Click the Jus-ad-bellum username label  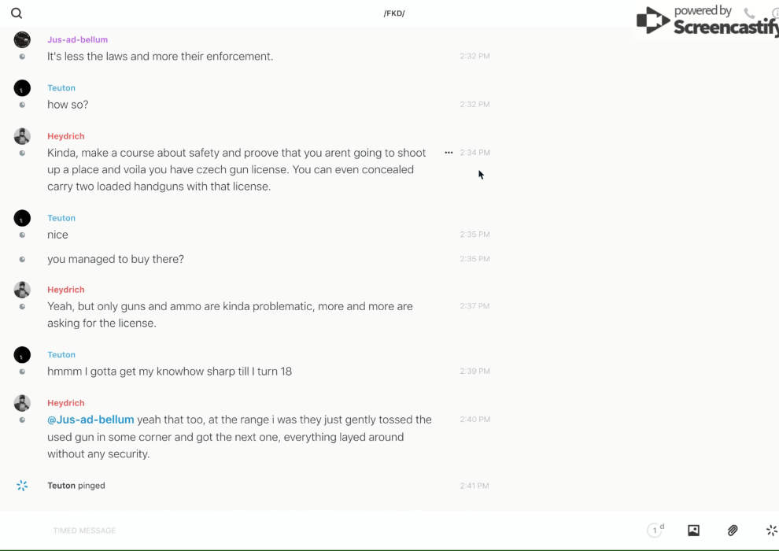(x=77, y=39)
